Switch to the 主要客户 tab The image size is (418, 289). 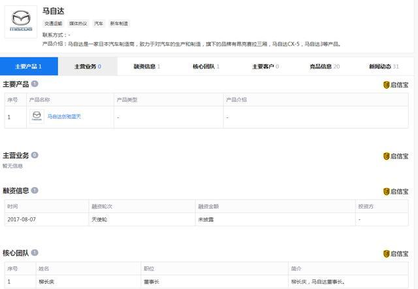coord(265,67)
